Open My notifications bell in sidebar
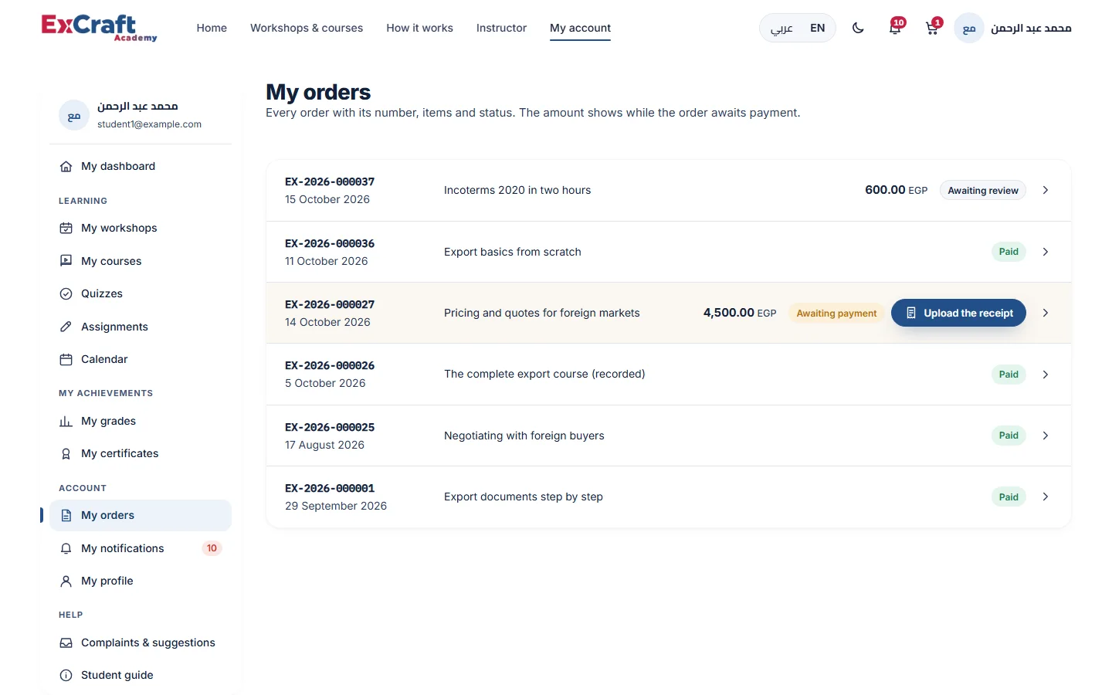 point(66,548)
